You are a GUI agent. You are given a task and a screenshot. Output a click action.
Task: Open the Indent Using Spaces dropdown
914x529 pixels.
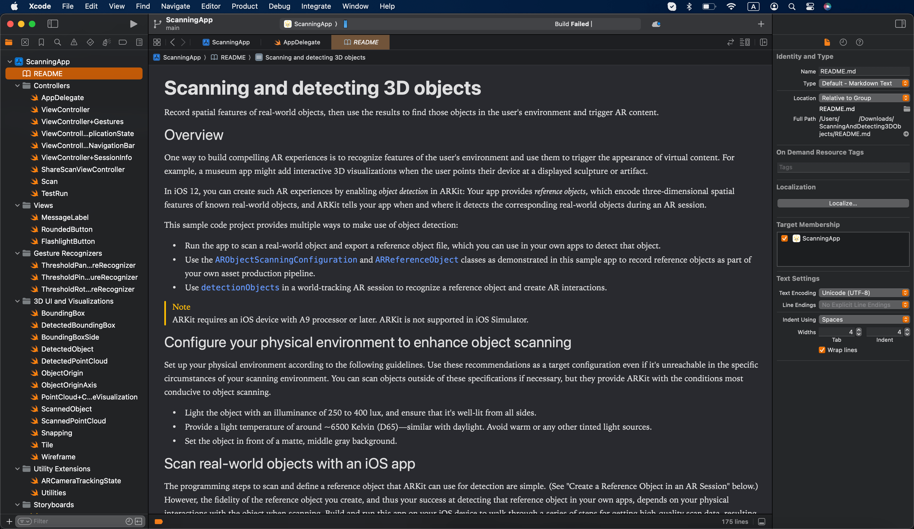863,320
